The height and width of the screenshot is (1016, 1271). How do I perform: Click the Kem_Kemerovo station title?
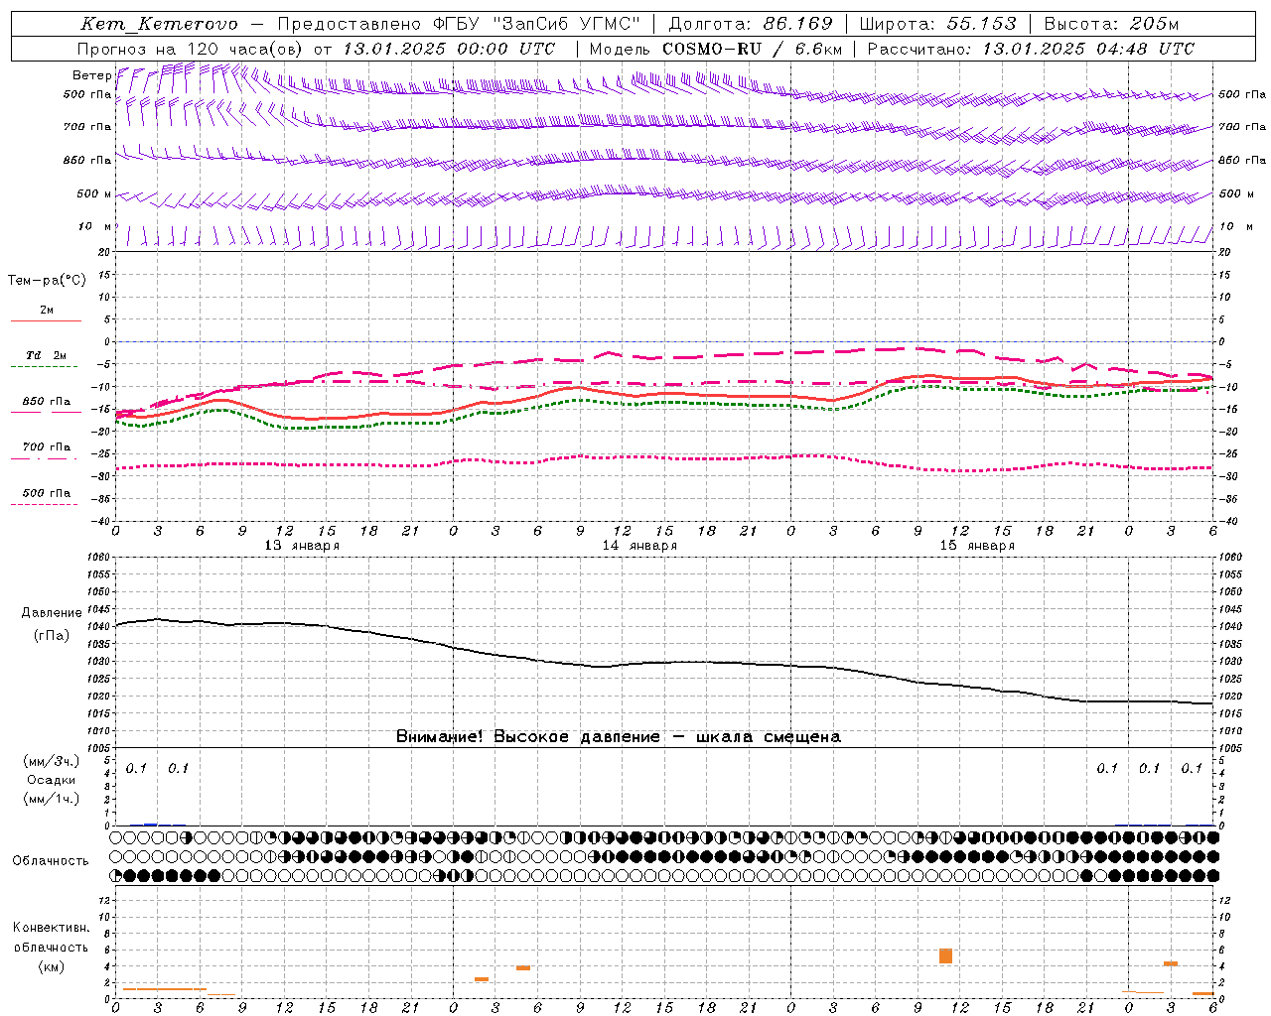point(160,24)
